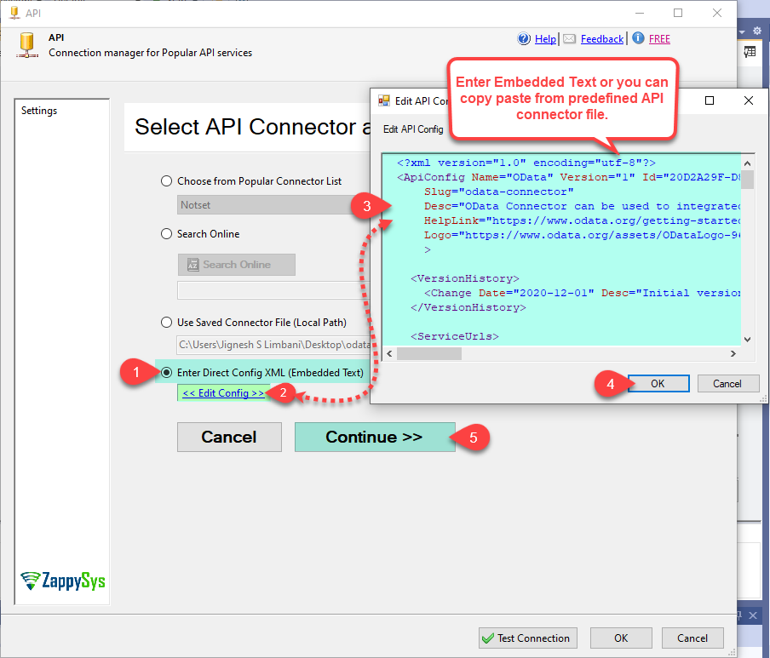Click the <VersionHistory> line in XML
This screenshot has height=658, width=770.
(x=464, y=278)
